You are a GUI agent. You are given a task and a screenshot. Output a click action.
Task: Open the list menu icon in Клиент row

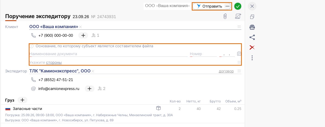(x=239, y=27)
